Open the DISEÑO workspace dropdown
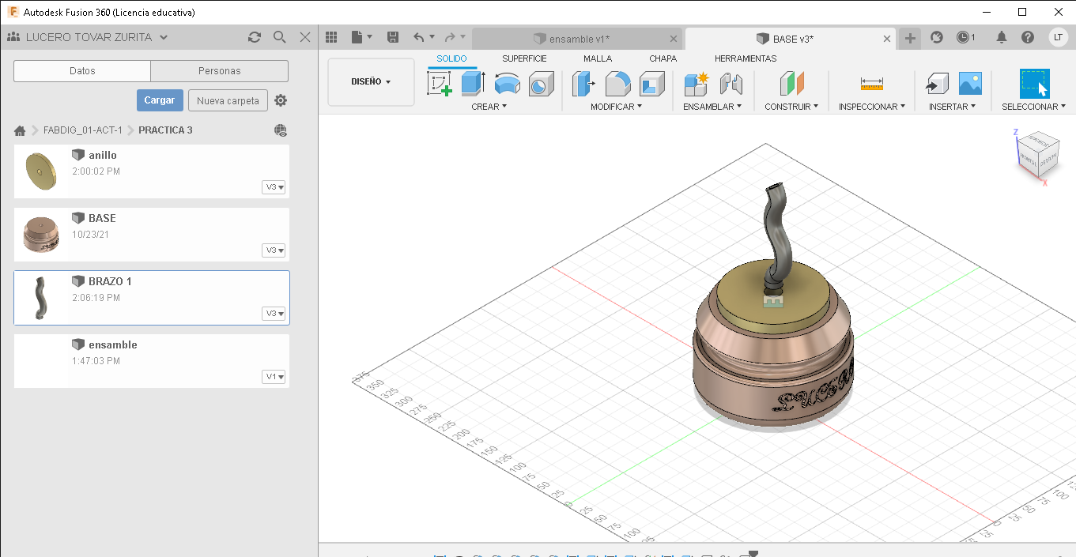1076x557 pixels. pyautogui.click(x=371, y=81)
